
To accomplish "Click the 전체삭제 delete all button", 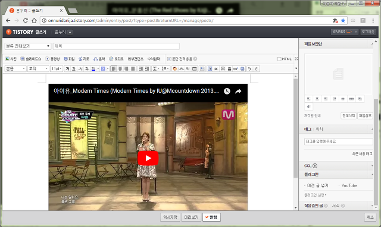I will tap(348, 116).
